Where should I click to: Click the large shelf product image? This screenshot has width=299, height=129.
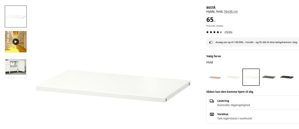click(113, 86)
